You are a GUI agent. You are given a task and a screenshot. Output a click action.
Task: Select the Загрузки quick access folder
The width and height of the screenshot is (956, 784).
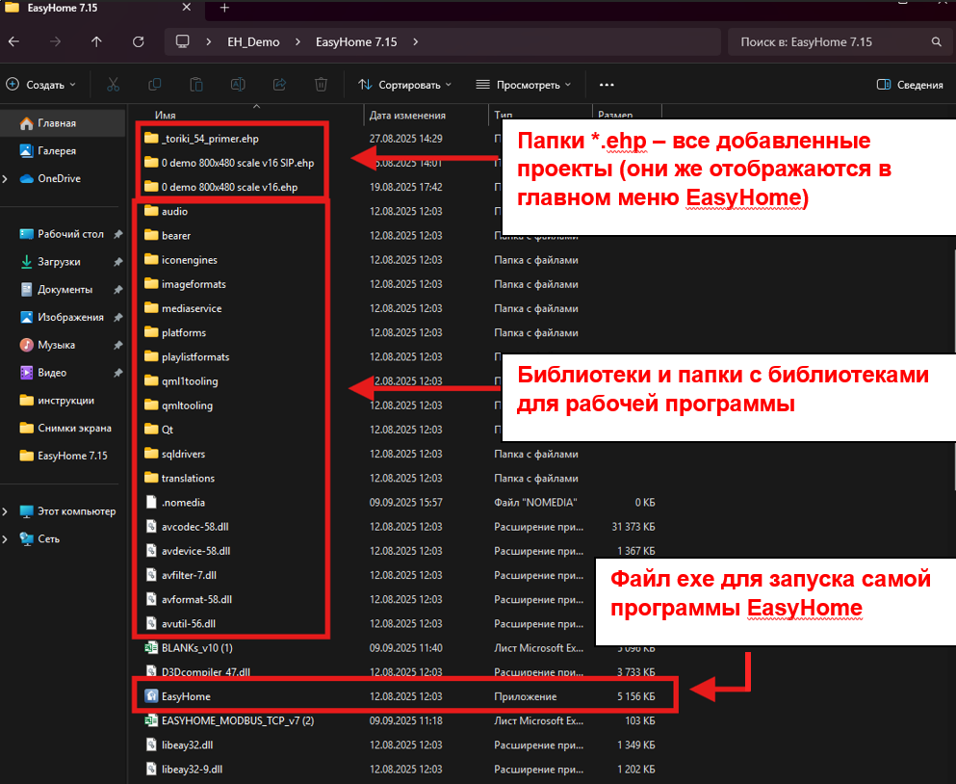point(59,262)
